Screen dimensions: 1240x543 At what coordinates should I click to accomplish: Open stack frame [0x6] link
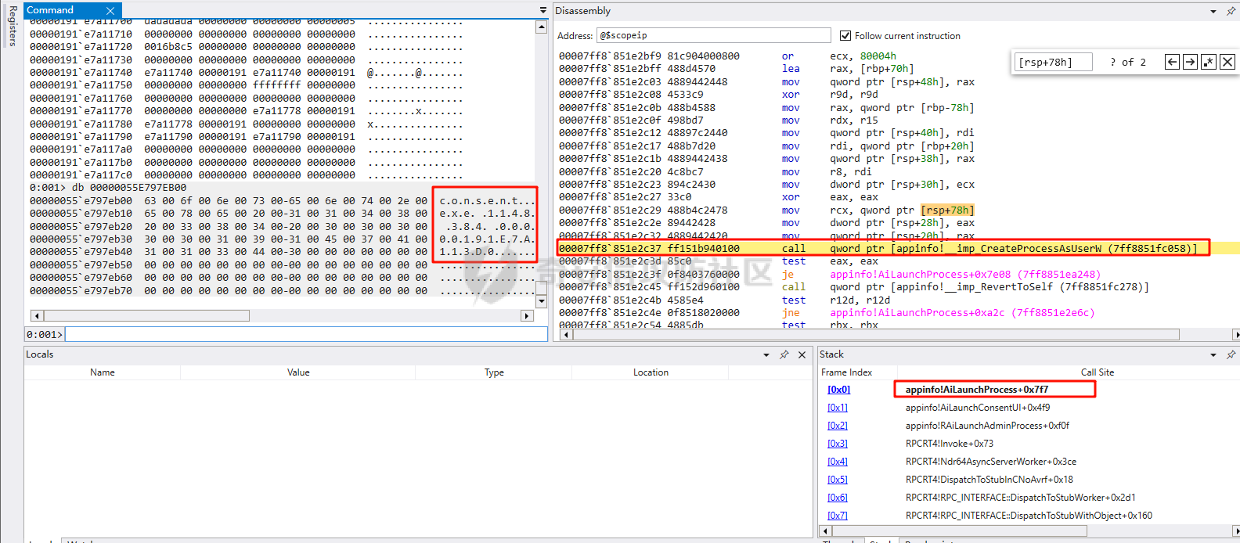(838, 498)
